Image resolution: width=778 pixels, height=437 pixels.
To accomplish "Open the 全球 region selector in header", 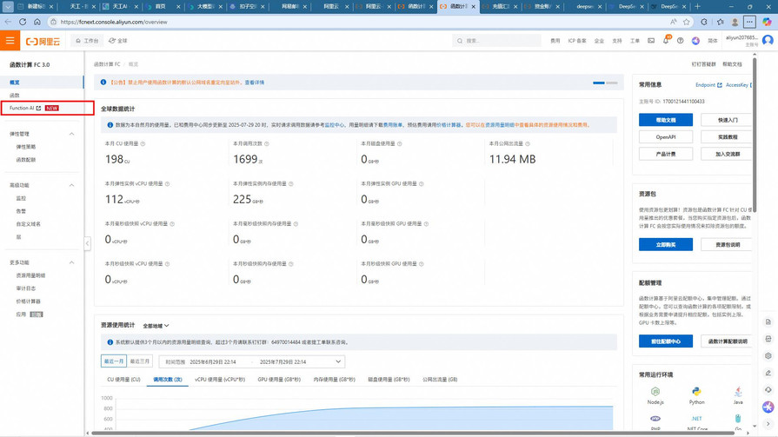I will point(118,41).
